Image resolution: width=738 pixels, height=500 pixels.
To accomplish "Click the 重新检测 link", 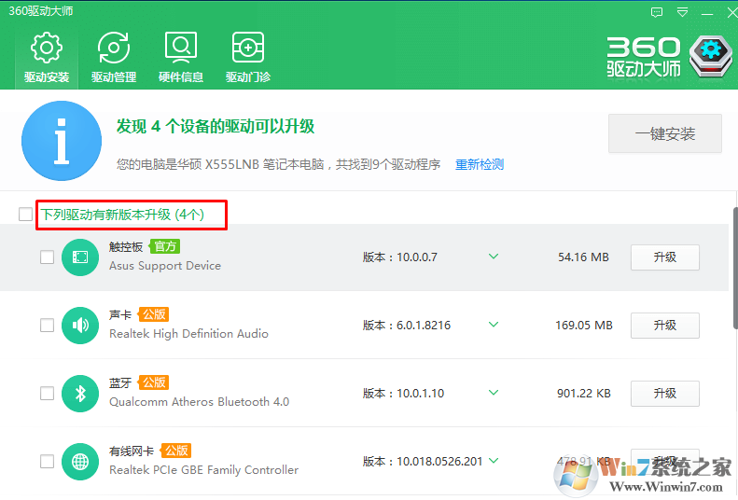I will 480,165.
